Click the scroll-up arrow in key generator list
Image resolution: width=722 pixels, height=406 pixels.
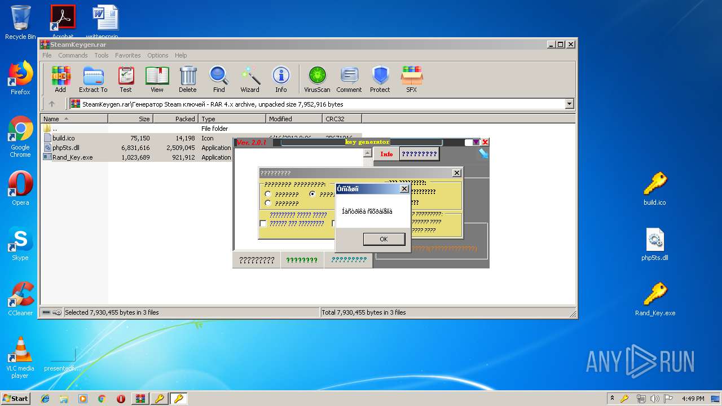(x=367, y=153)
